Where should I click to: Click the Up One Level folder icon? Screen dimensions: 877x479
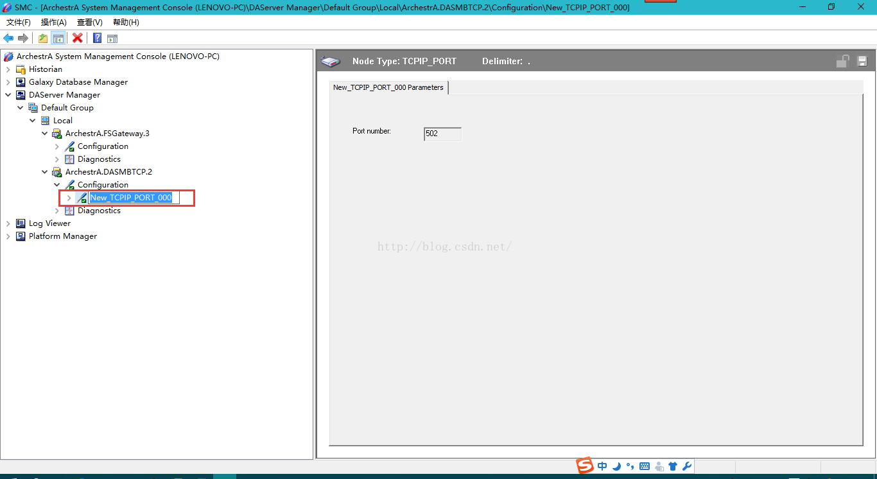43,39
